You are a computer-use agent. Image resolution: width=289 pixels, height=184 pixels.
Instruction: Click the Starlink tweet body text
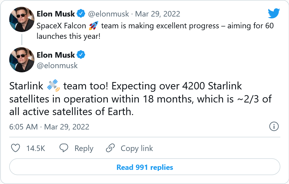tap(140, 99)
